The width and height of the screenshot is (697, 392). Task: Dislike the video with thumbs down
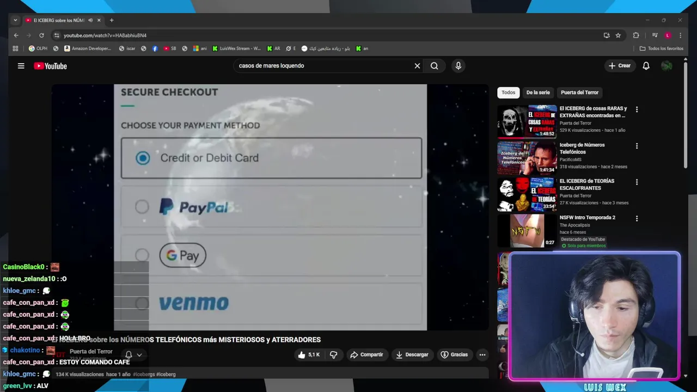coord(333,354)
